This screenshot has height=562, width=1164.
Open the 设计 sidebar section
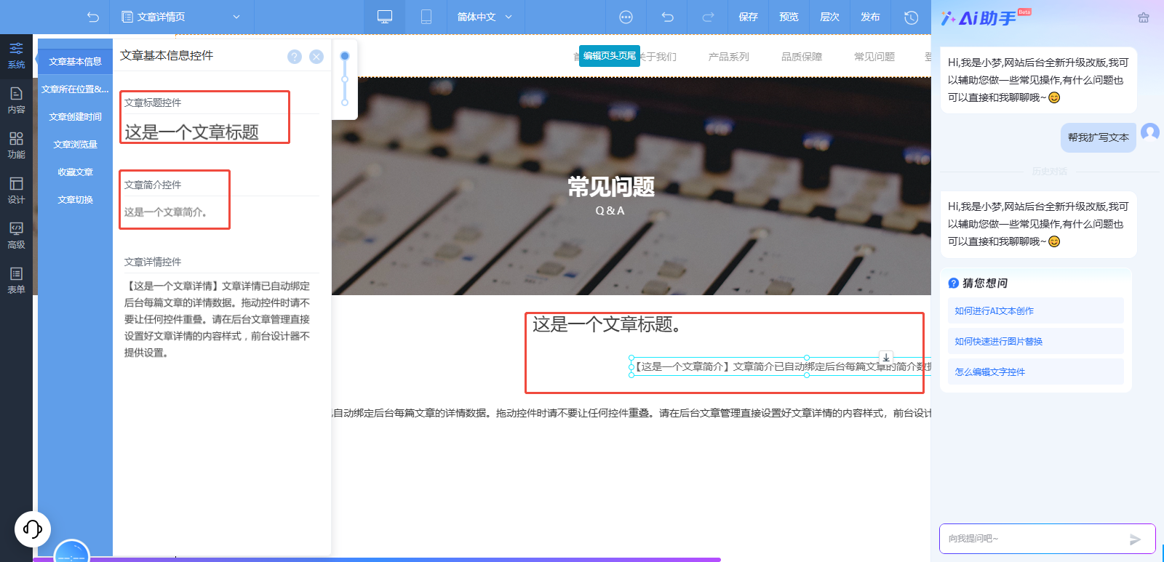16,190
